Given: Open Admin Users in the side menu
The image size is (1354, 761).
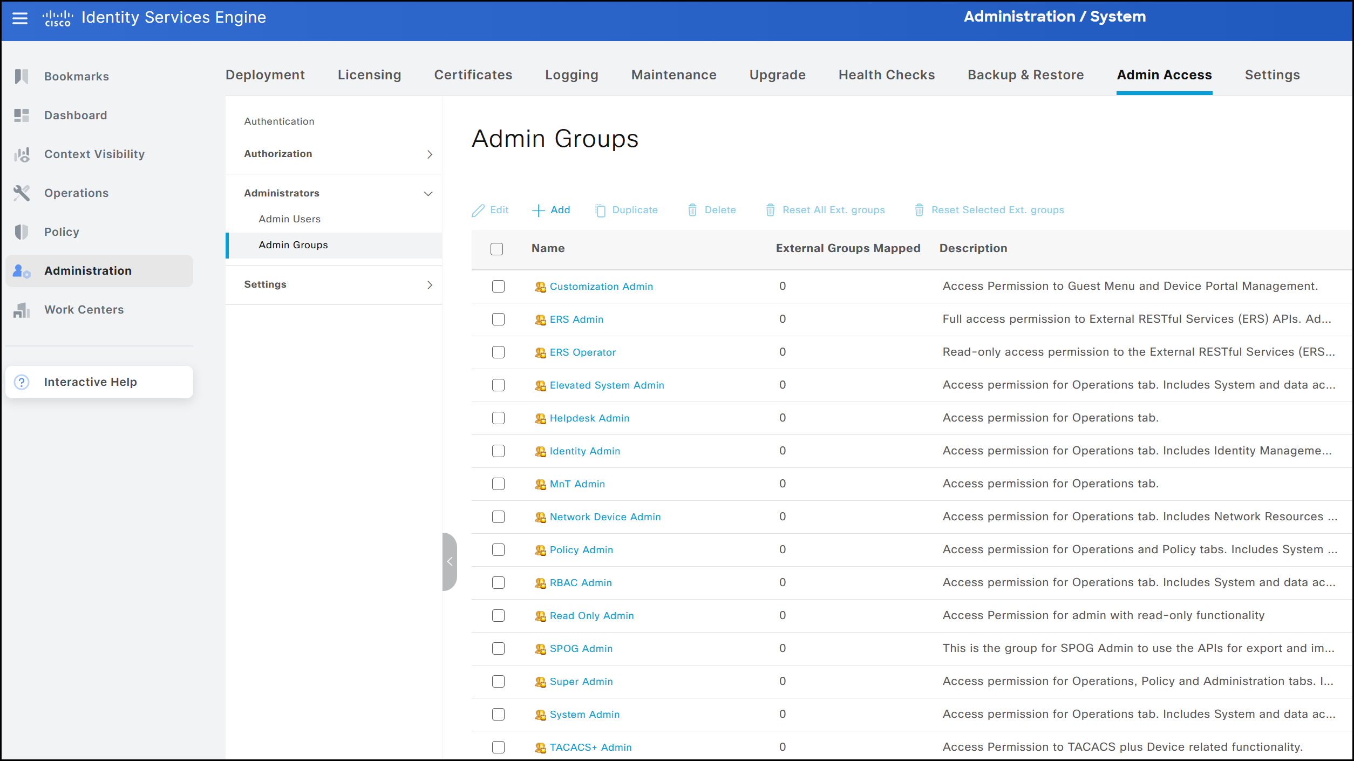Looking at the screenshot, I should [289, 219].
